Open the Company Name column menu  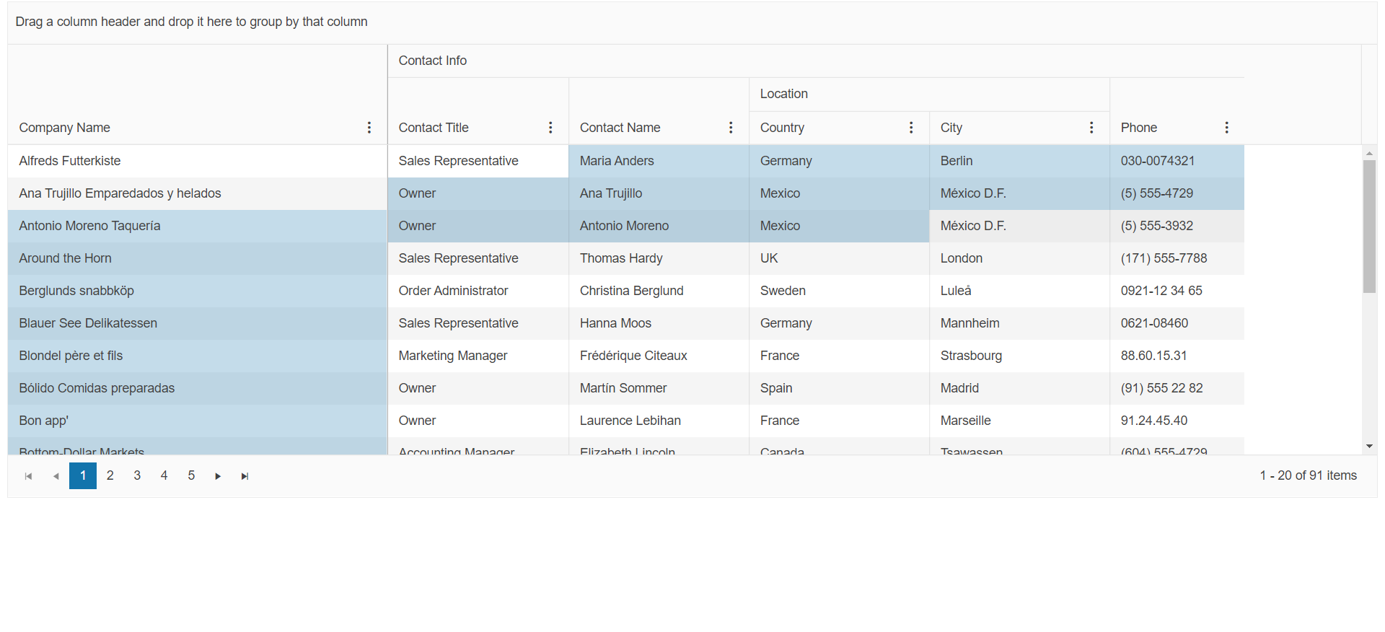click(x=369, y=128)
